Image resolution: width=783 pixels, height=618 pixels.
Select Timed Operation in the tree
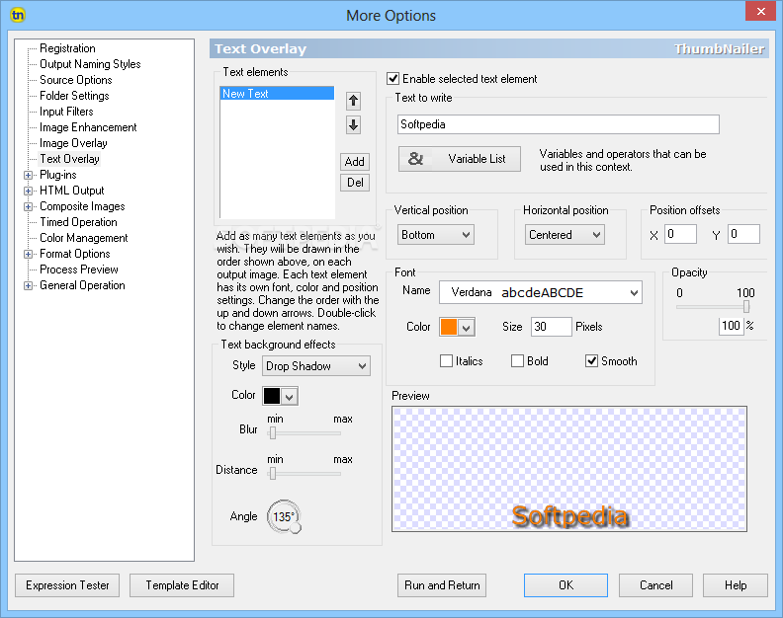(x=78, y=222)
